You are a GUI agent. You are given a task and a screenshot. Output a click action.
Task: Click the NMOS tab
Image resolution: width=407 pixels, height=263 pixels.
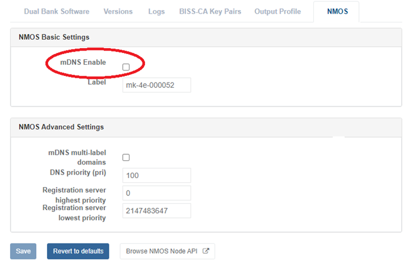click(337, 11)
